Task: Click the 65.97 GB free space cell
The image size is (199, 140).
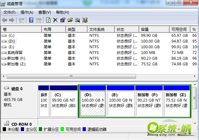Action: pos(179,36)
